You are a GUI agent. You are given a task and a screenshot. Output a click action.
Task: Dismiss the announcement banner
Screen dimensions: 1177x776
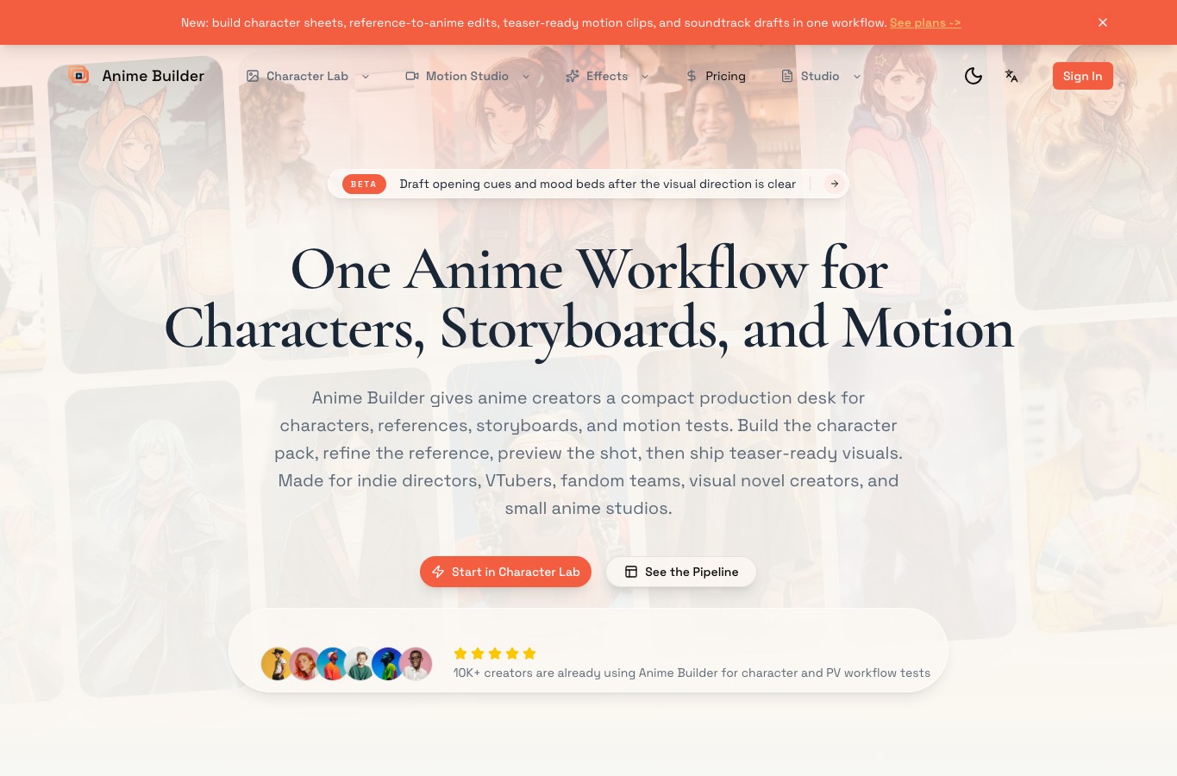(x=1103, y=22)
